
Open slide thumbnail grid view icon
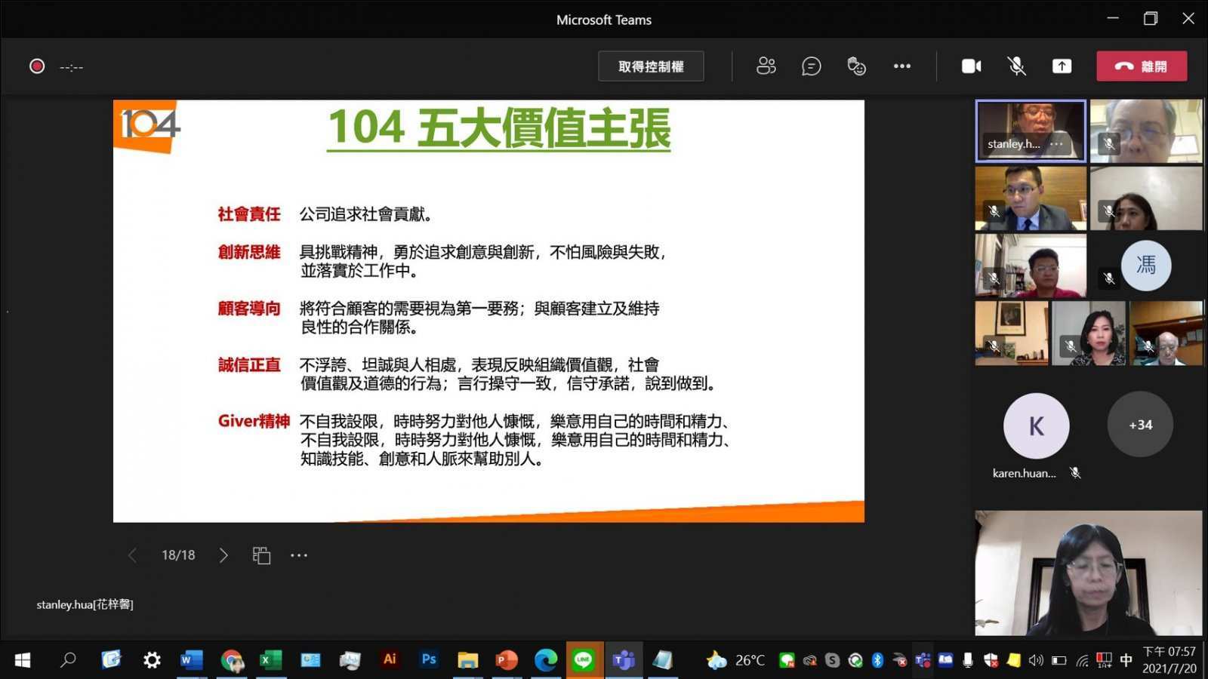tap(261, 555)
